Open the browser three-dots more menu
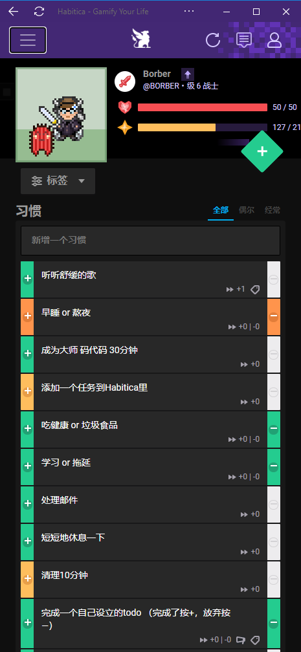Image resolution: width=301 pixels, height=652 pixels. tap(189, 11)
